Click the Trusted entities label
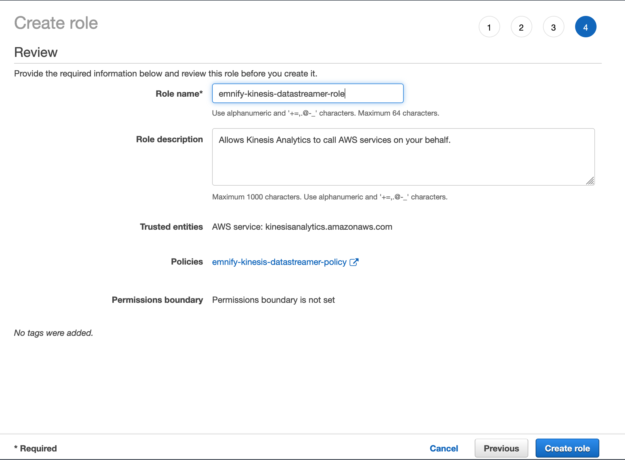The image size is (625, 460). pos(171,227)
